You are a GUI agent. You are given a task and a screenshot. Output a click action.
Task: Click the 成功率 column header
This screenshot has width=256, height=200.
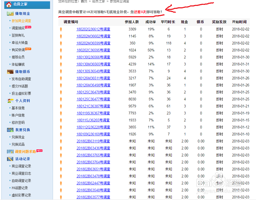click(x=151, y=22)
